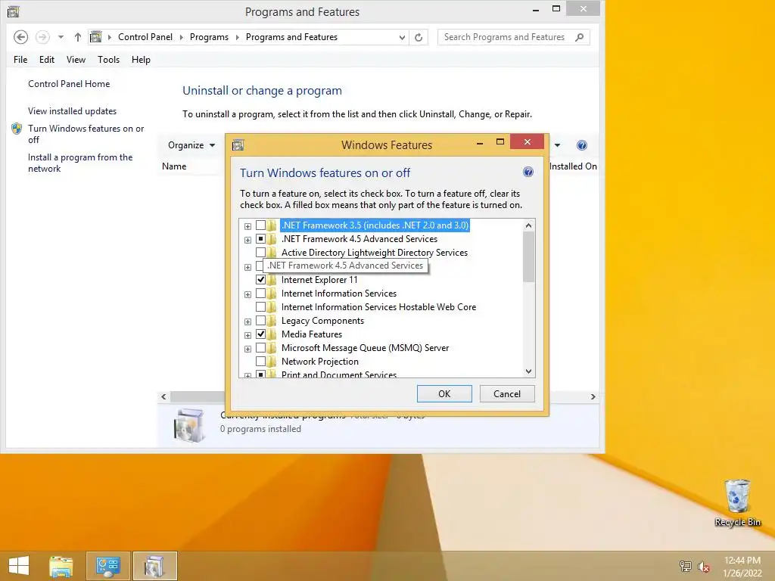This screenshot has width=775, height=581.
Task: Open View installed updates link
Action: click(x=72, y=111)
